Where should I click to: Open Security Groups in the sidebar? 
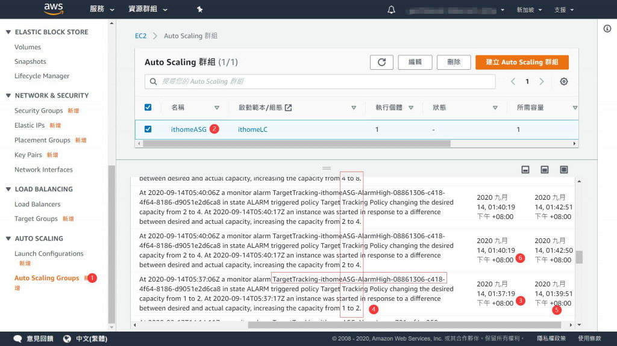coord(39,111)
